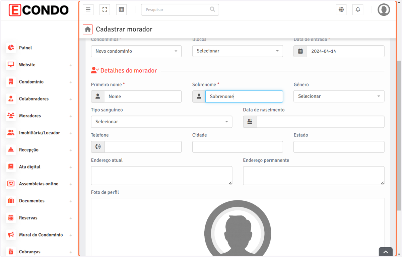Click the Colaboradores person icon

tap(11, 99)
